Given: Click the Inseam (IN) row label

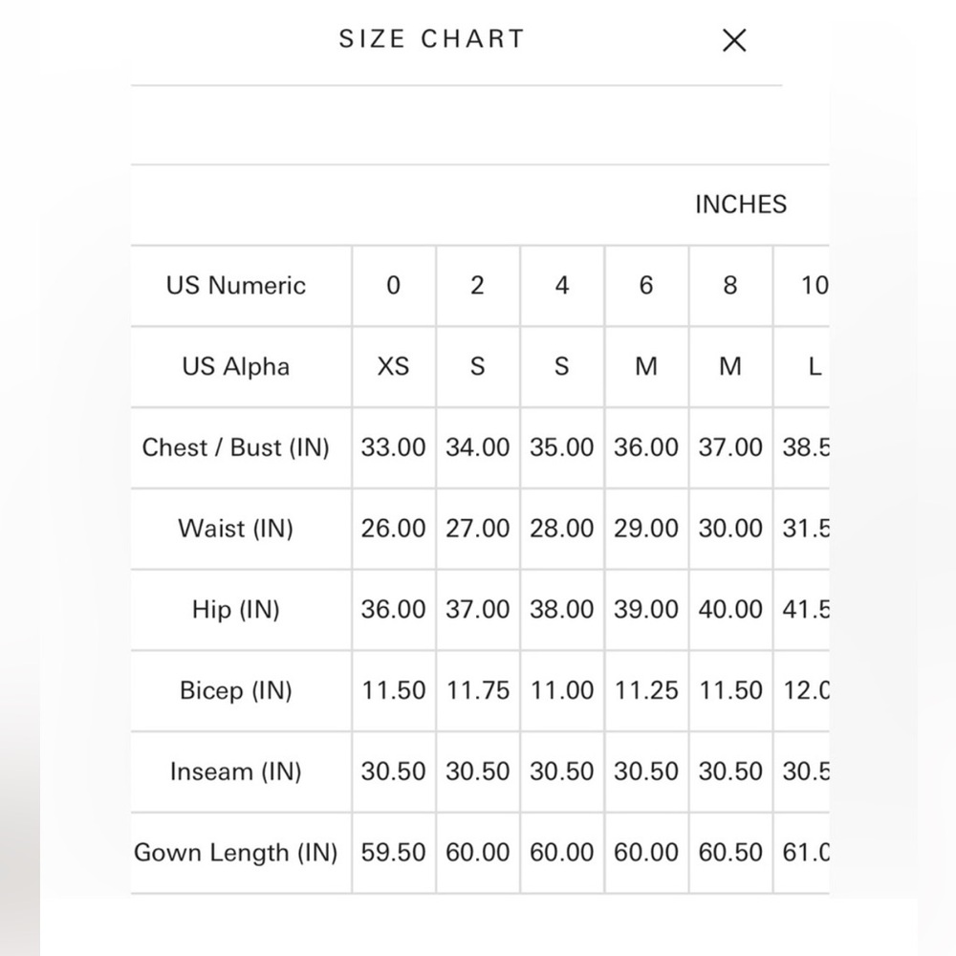Looking at the screenshot, I should pos(236,771).
